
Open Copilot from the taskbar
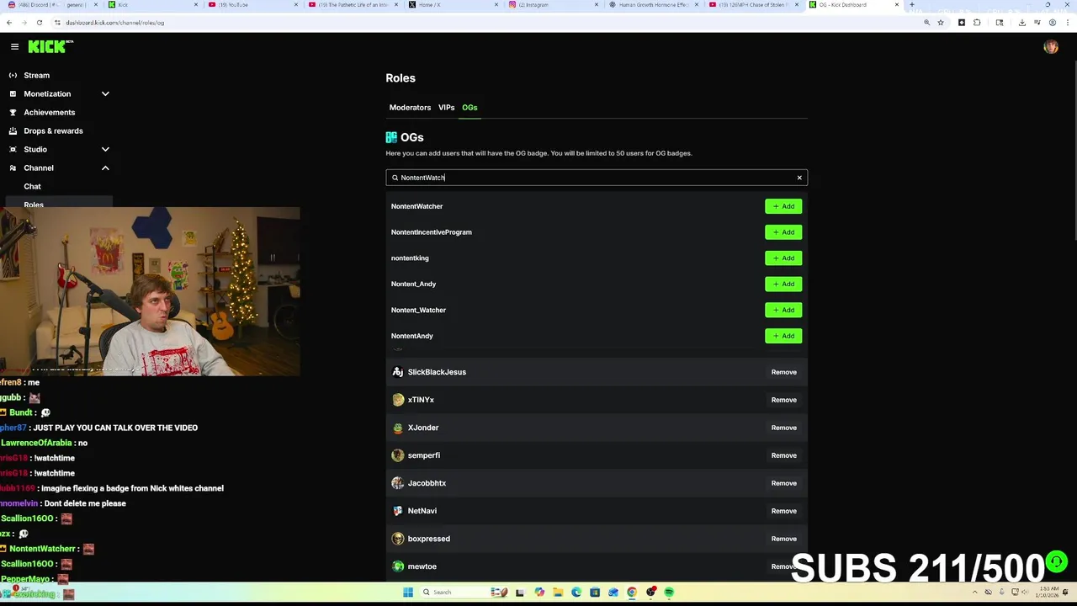[539, 592]
